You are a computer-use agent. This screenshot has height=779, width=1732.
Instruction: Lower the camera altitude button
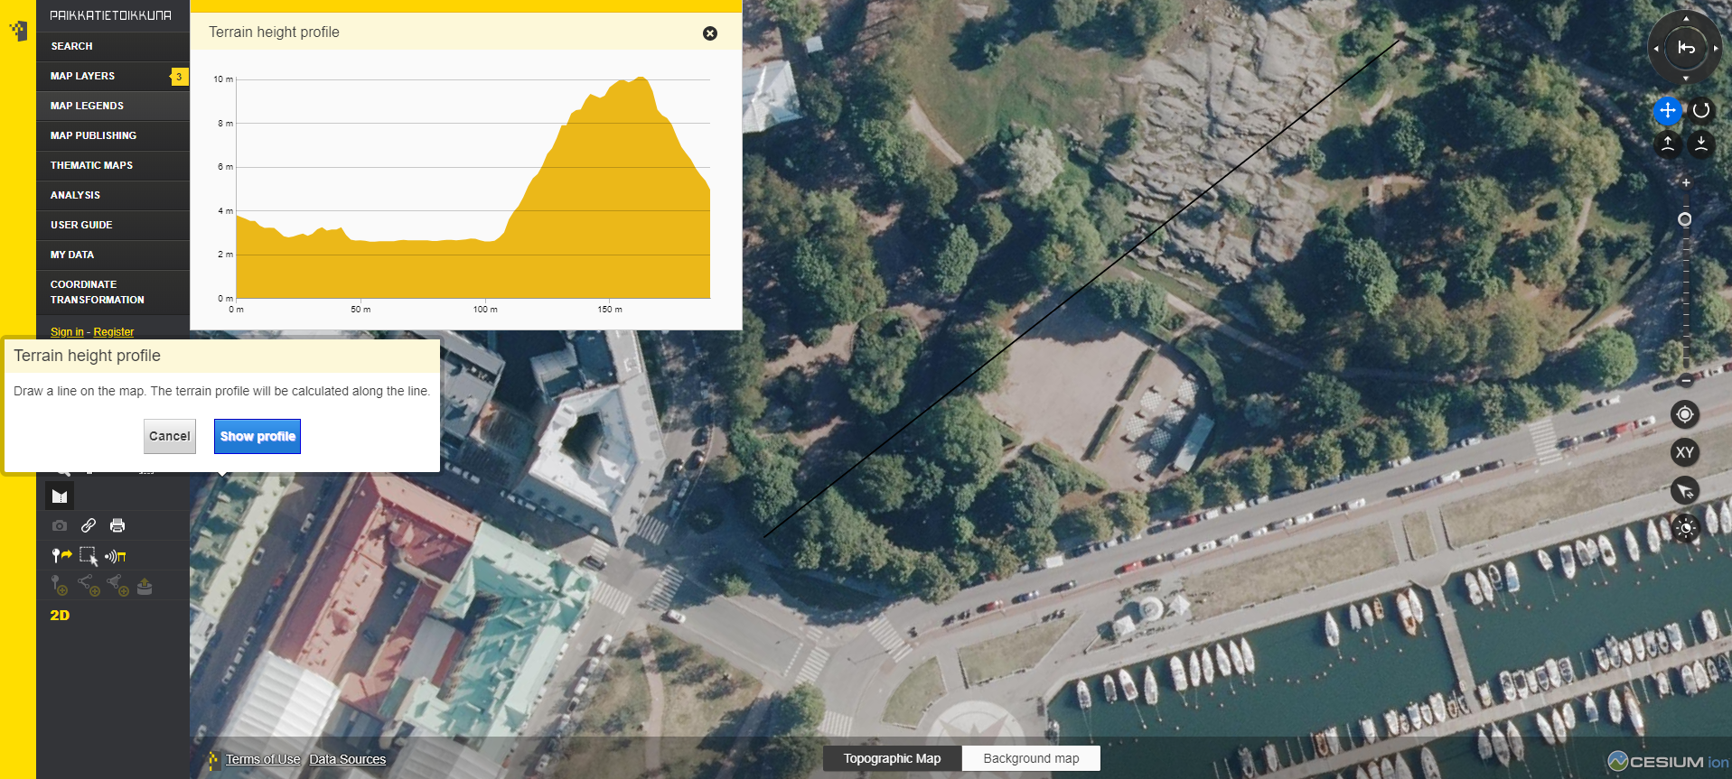coord(1701,144)
